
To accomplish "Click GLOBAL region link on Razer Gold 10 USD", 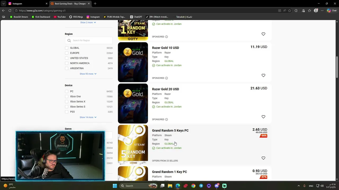I will (x=169, y=61).
